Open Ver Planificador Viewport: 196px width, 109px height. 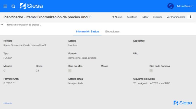(176, 17)
